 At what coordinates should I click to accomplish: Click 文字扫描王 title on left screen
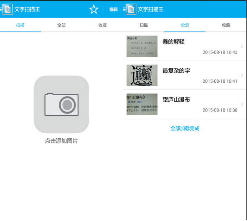coord(27,9)
